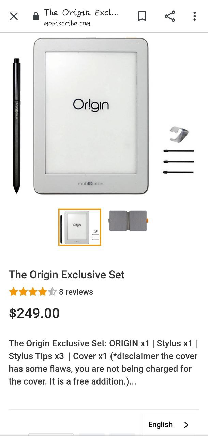Expand the truncated product description
This screenshot has height=436, width=208.
tap(103, 362)
